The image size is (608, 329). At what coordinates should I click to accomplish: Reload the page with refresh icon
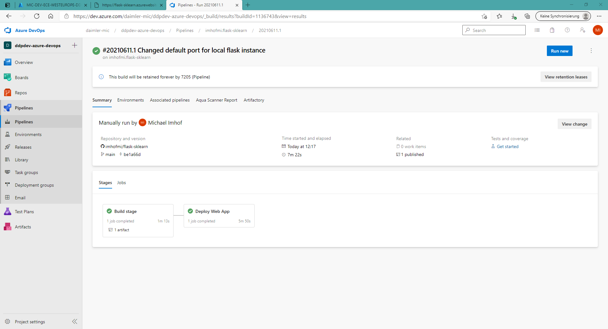point(37,16)
